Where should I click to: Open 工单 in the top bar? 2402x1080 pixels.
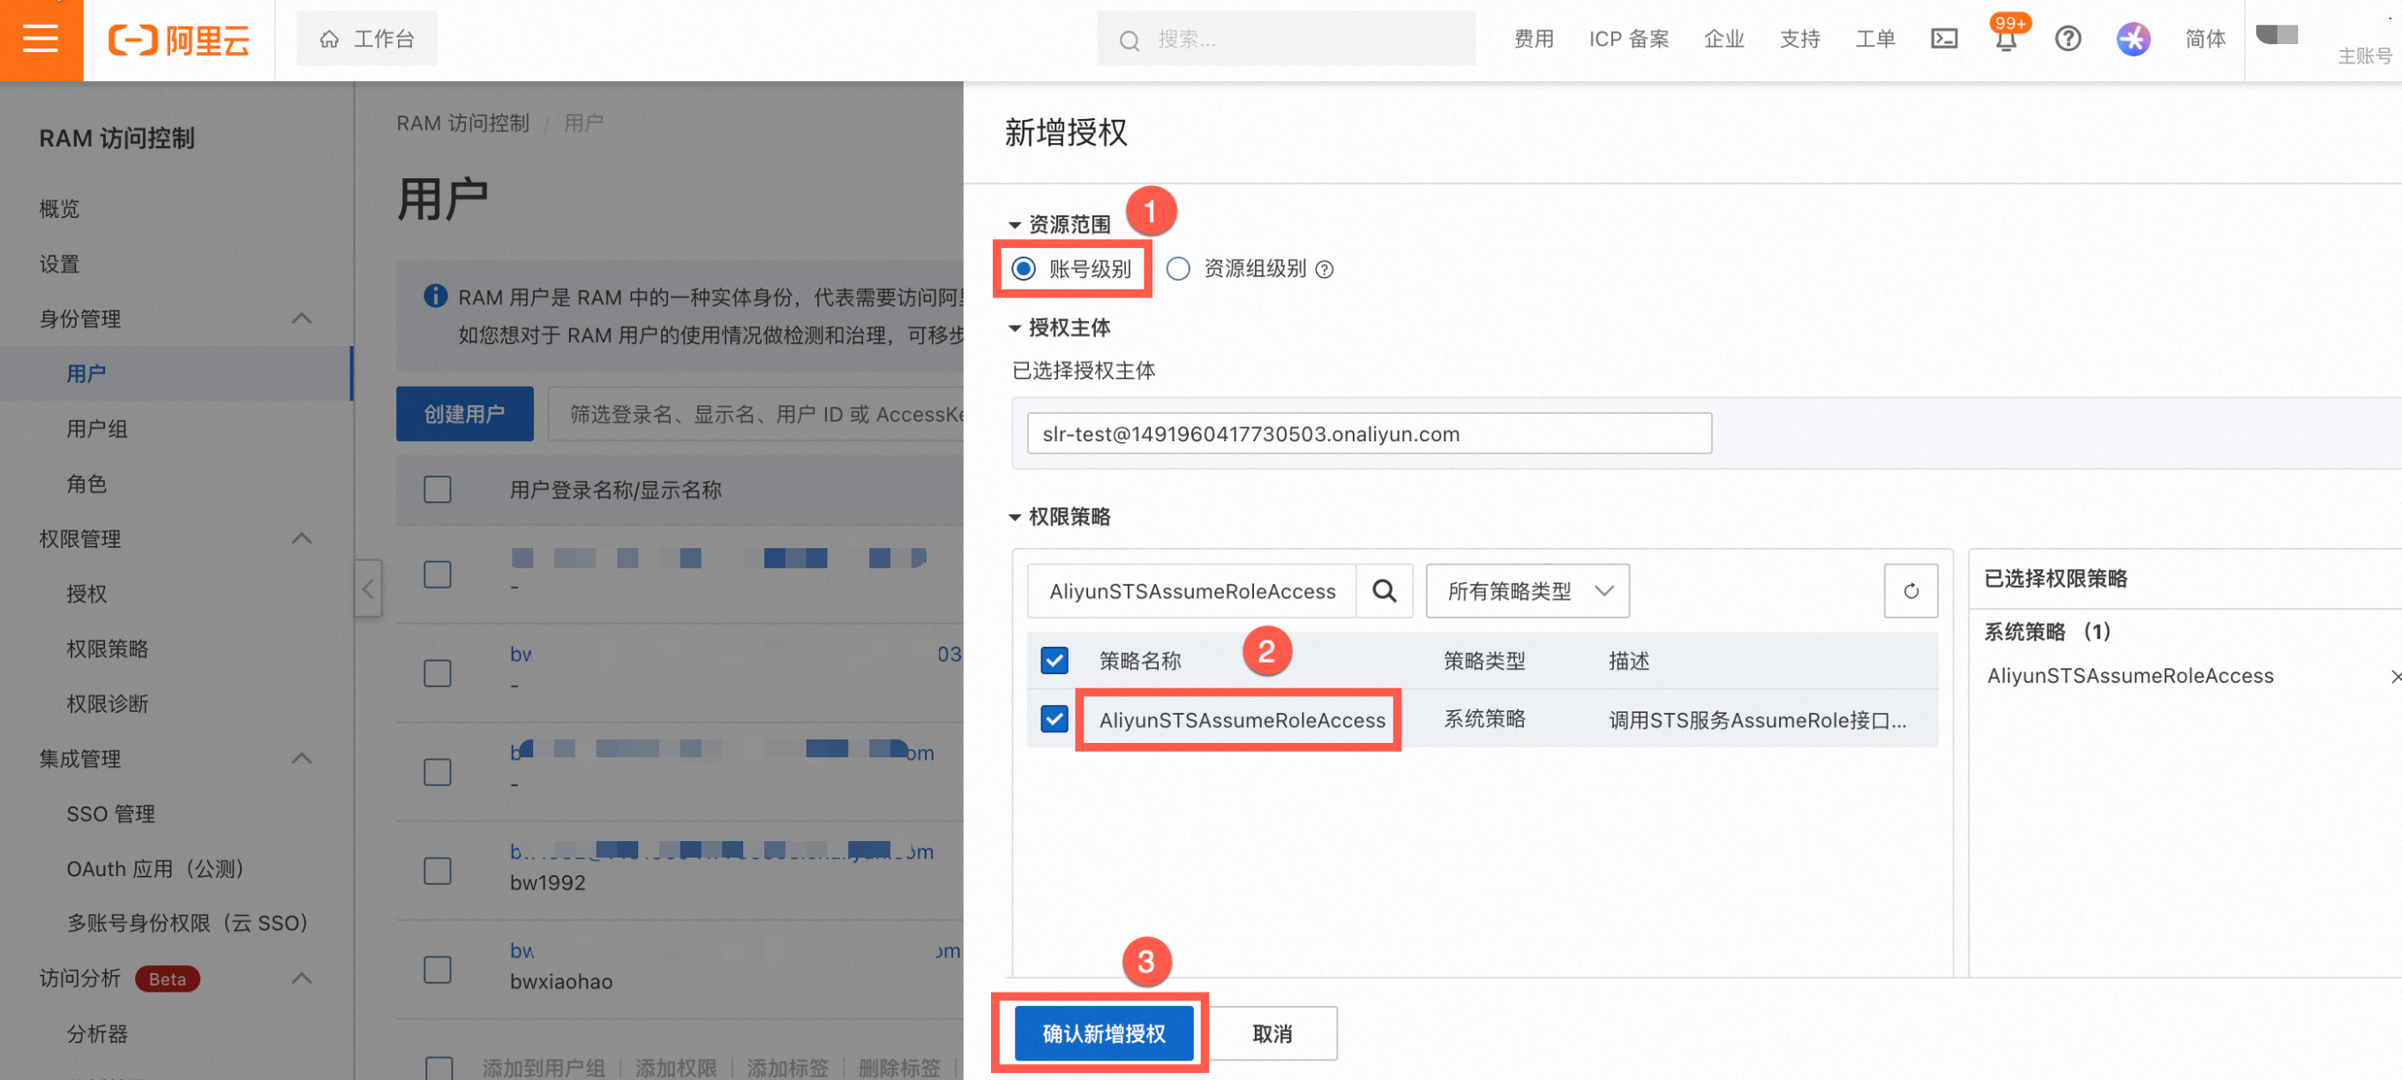(1875, 39)
